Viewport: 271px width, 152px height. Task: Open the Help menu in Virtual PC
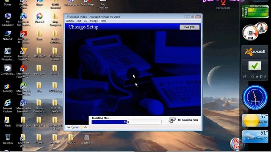103,21
